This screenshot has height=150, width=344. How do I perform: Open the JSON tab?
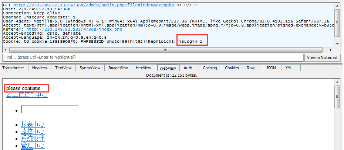point(271,68)
